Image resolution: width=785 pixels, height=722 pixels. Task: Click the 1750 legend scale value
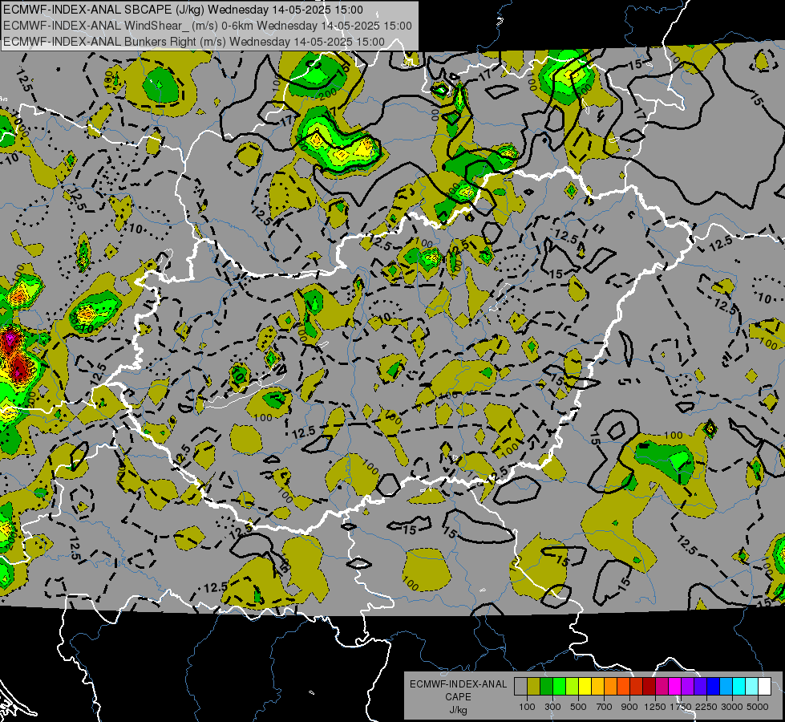click(681, 707)
